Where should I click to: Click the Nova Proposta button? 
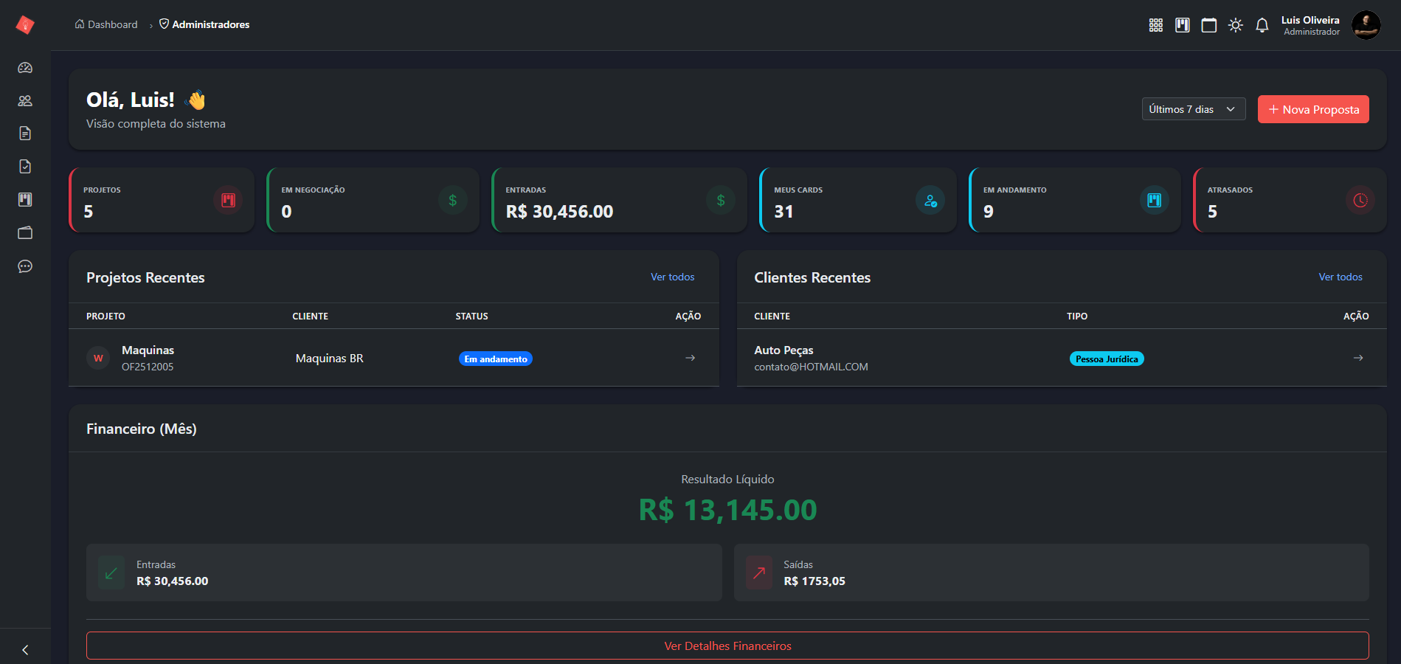(1313, 108)
